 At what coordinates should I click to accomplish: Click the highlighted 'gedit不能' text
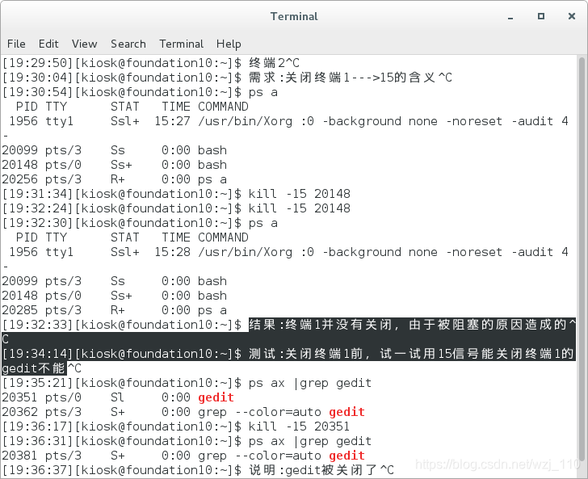tap(34, 368)
